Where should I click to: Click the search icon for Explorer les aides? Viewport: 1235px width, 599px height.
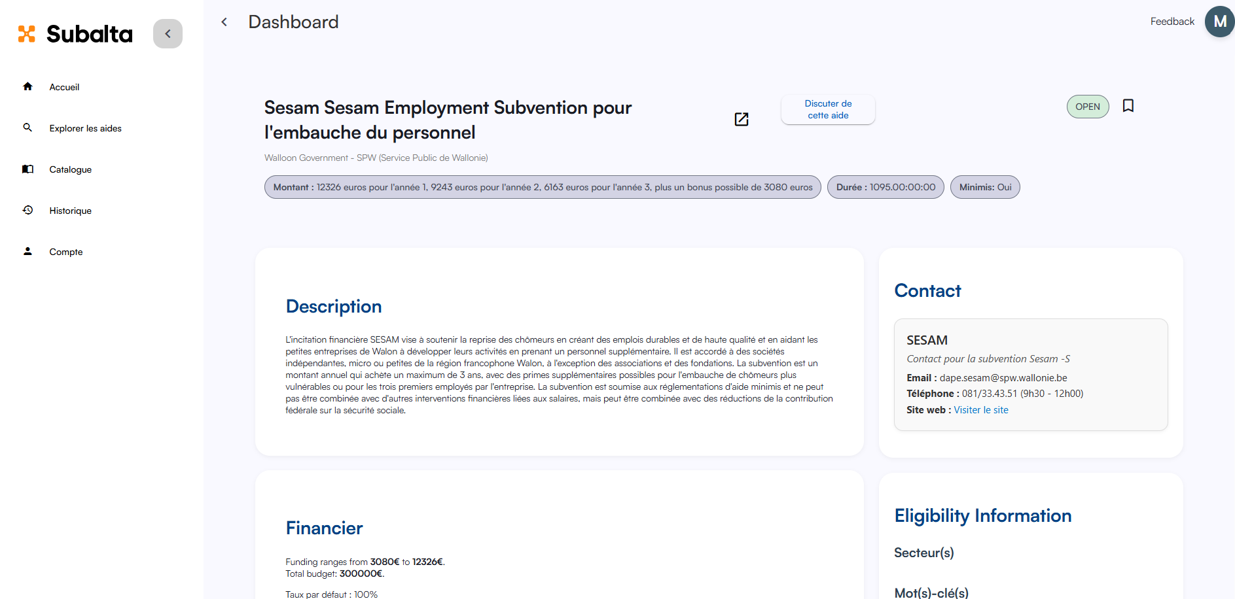pos(27,128)
